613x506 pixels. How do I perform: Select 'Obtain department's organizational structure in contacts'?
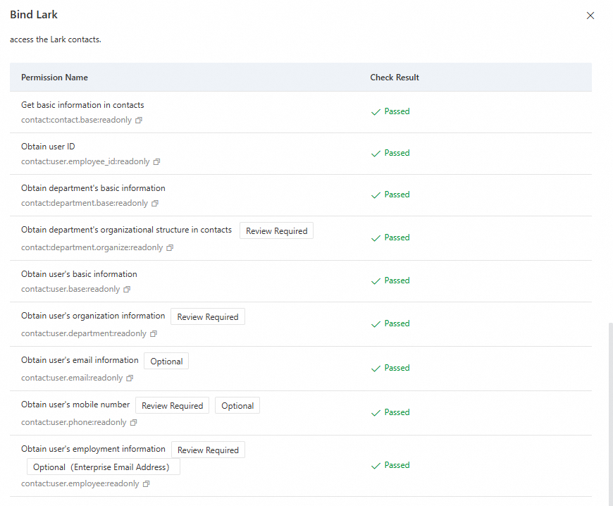[x=126, y=230]
